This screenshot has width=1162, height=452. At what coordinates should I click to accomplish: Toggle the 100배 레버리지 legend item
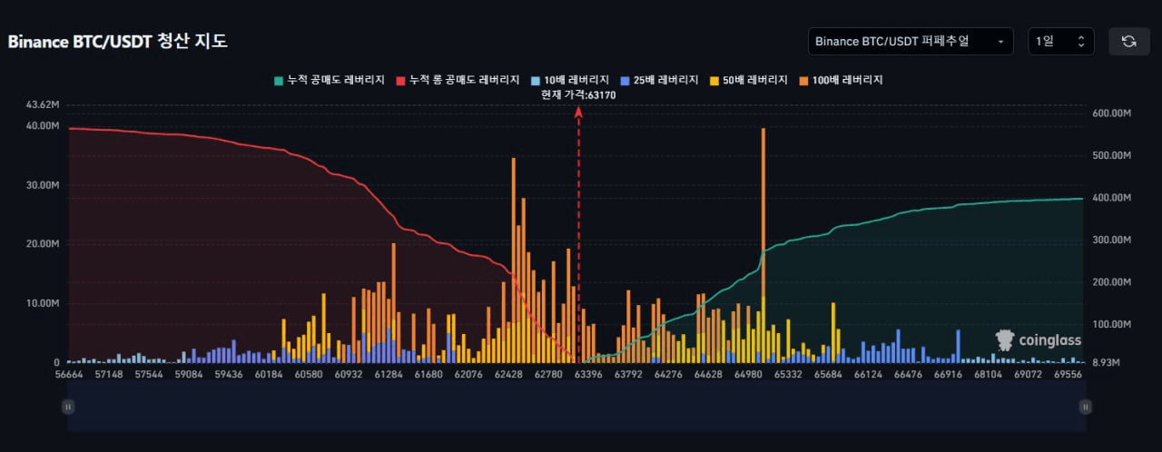[x=842, y=80]
